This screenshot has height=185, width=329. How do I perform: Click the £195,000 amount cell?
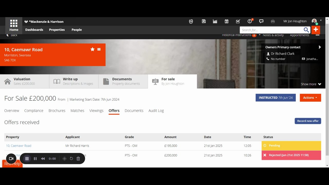coord(171,146)
